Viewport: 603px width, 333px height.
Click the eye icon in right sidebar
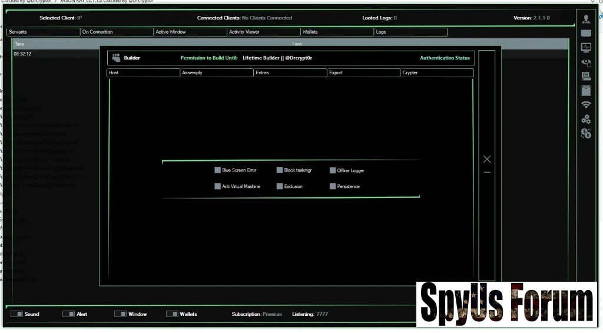click(586, 62)
